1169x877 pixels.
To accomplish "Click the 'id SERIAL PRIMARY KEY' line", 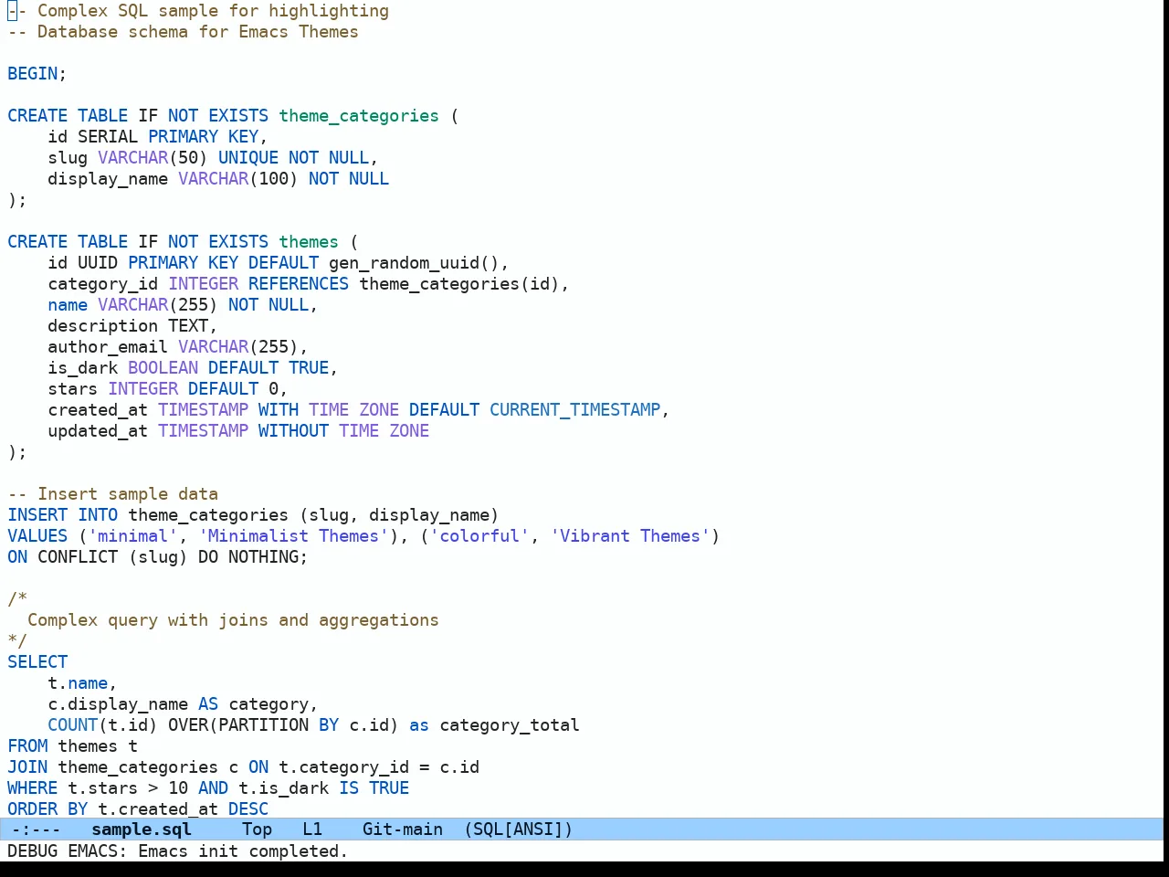I will 157,137.
